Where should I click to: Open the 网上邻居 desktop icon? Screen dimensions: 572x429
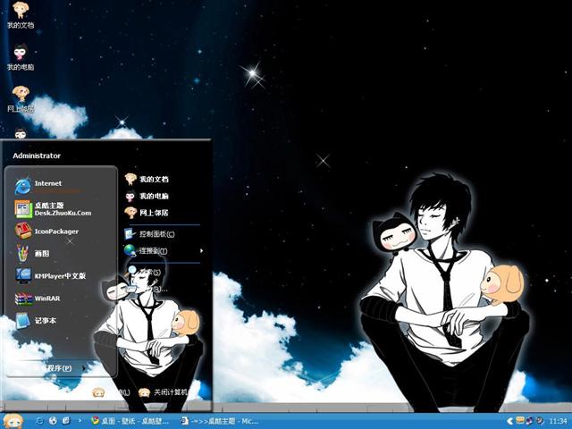[x=21, y=99]
